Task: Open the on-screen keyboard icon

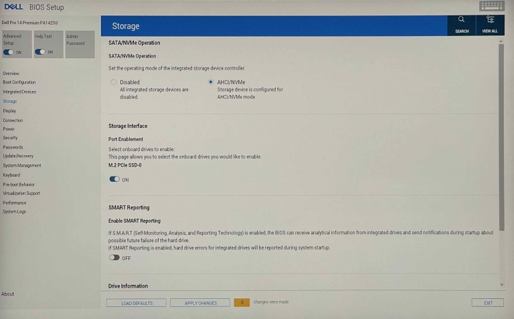Action: click(x=491, y=6)
